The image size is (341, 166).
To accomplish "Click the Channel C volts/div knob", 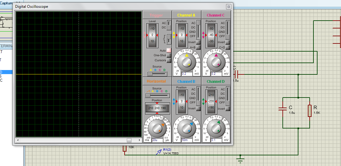I will [216, 63].
